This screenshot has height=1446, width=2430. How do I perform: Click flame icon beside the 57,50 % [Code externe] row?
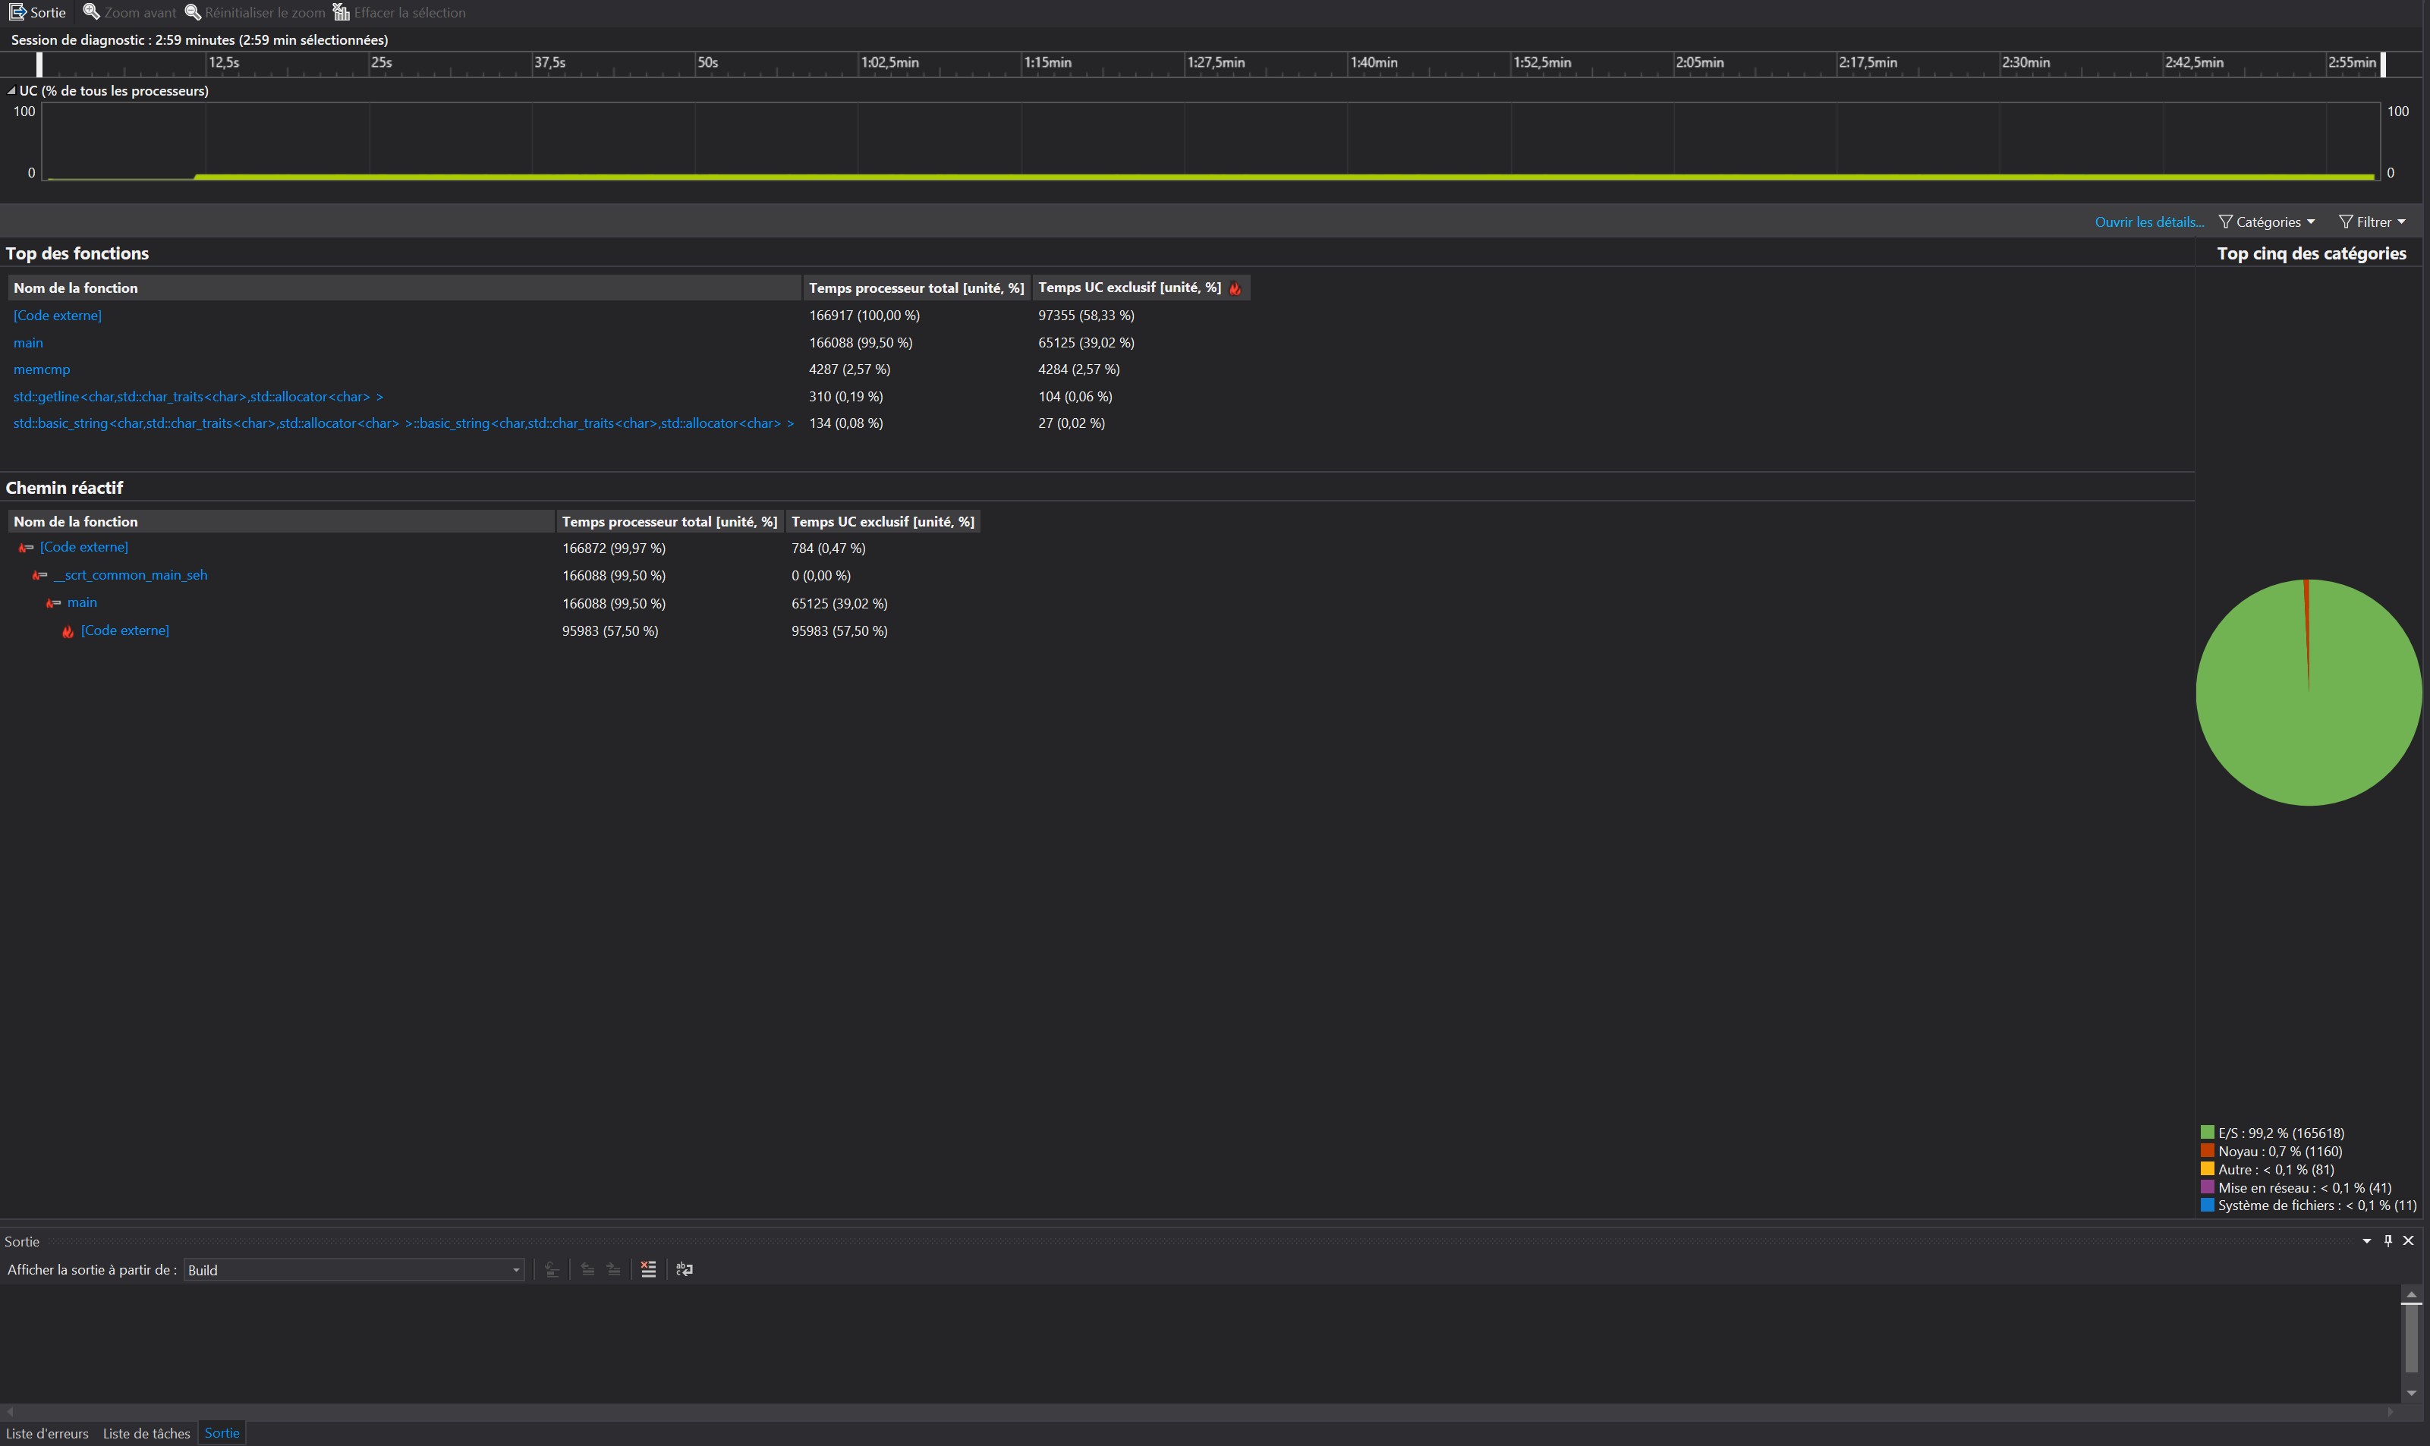pos(68,631)
